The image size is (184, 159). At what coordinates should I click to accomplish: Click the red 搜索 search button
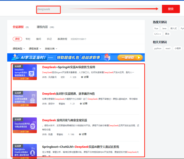pyautogui.click(x=171, y=9)
